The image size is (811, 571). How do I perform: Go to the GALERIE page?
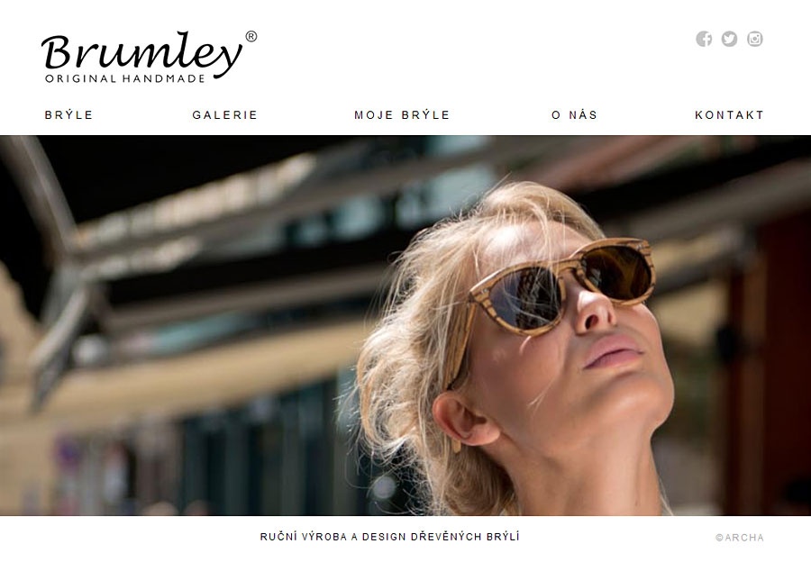click(x=225, y=114)
